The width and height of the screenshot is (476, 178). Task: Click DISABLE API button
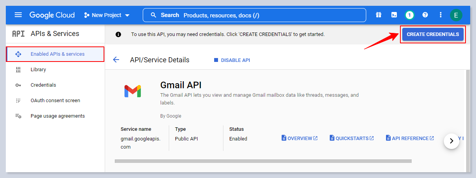click(232, 60)
